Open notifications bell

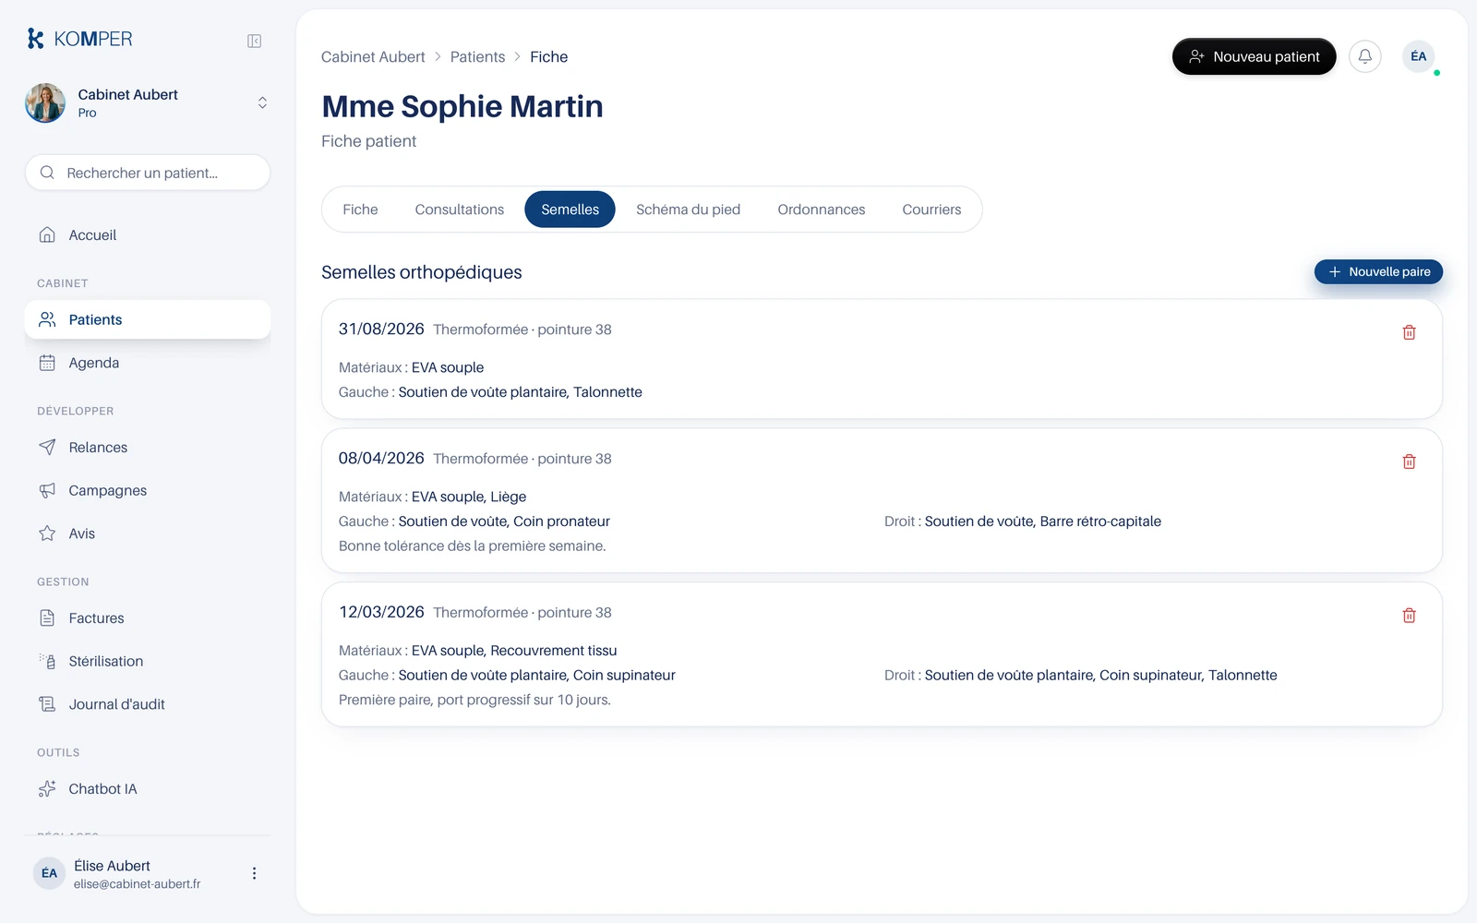[x=1364, y=56]
